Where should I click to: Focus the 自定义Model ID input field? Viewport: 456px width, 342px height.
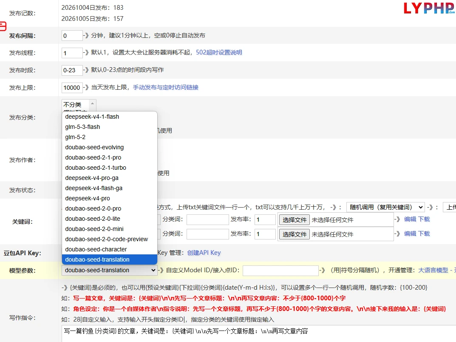coord(280,271)
